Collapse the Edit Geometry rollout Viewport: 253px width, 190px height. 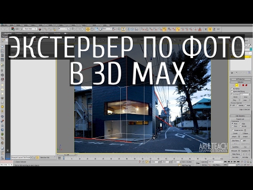pyautogui.click(x=240, y=116)
